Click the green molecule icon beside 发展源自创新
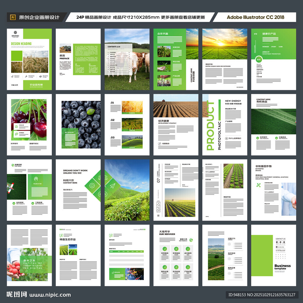The height and width of the screenshot is (303, 303). point(259,185)
